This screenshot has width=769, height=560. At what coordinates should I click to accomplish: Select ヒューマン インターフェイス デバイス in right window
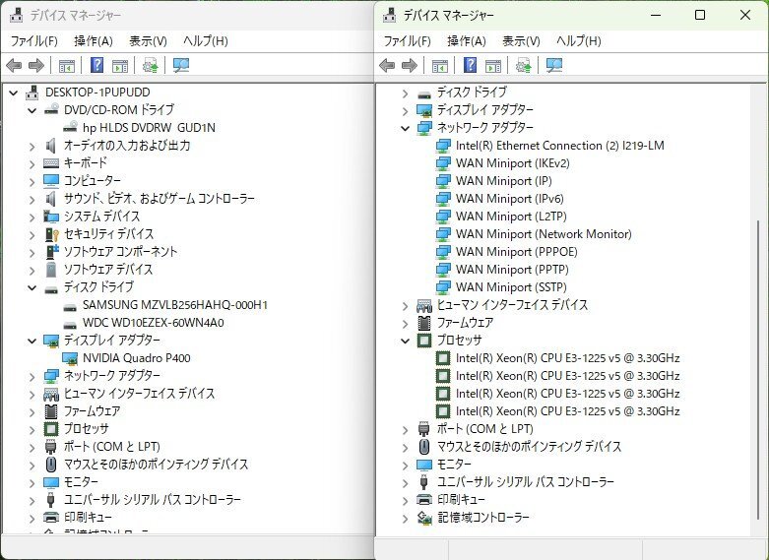513,305
